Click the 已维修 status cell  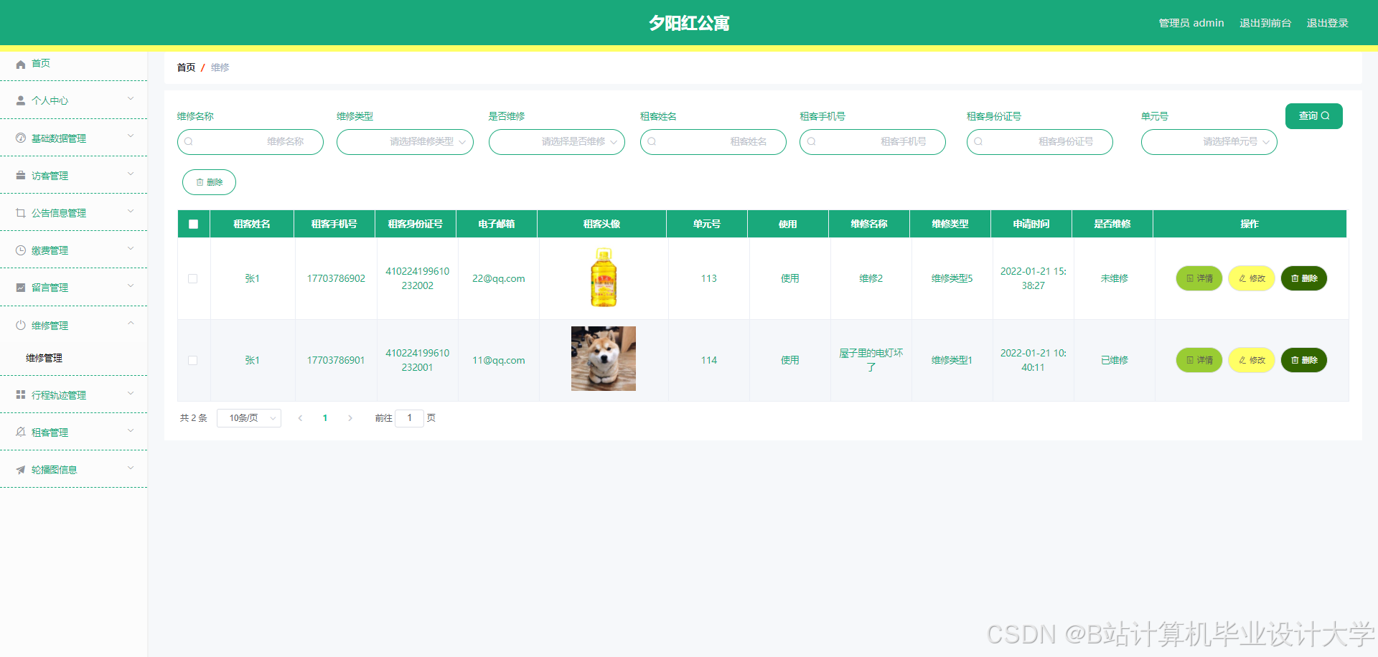pyautogui.click(x=1115, y=360)
